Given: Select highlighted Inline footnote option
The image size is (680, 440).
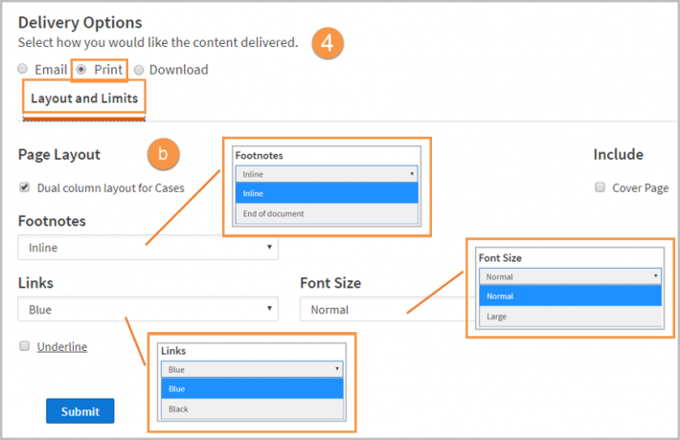Looking at the screenshot, I should (327, 193).
